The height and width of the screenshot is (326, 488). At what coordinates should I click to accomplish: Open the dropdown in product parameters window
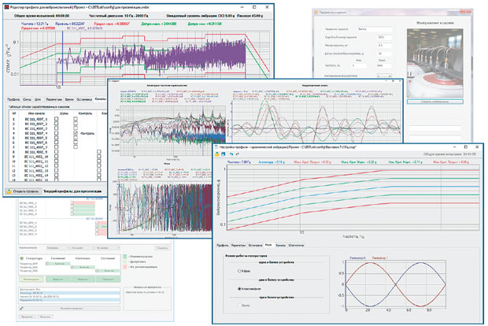(x=384, y=76)
